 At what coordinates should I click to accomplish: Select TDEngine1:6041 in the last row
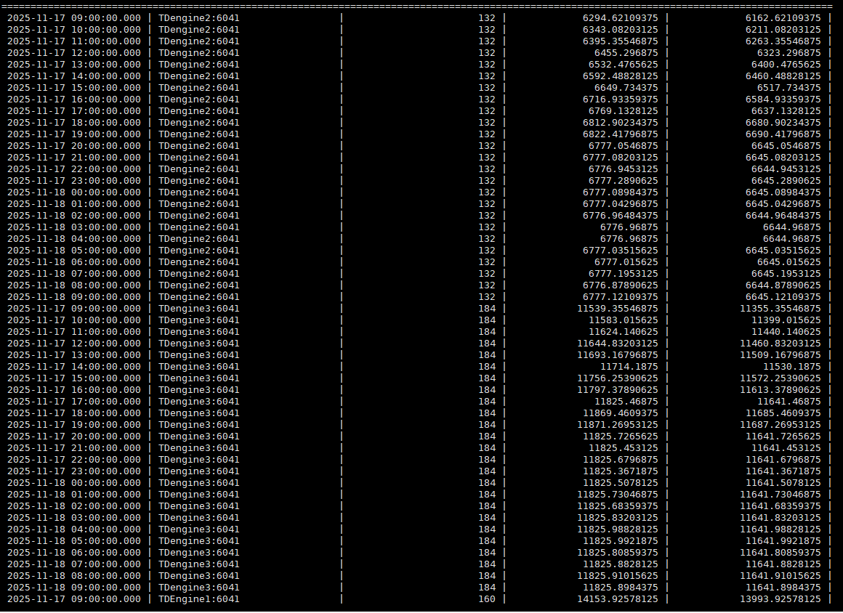pyautogui.click(x=198, y=599)
